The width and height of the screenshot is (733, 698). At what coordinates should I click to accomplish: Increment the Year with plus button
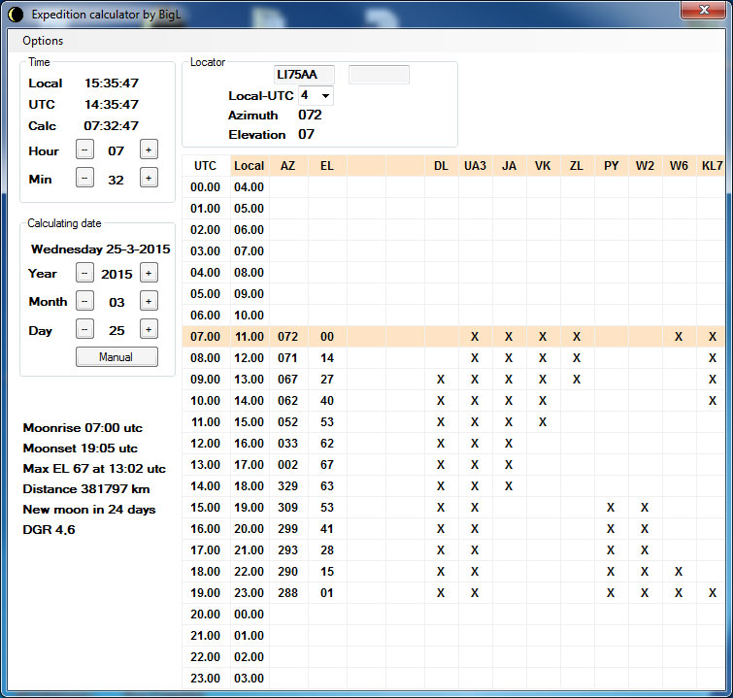click(149, 273)
